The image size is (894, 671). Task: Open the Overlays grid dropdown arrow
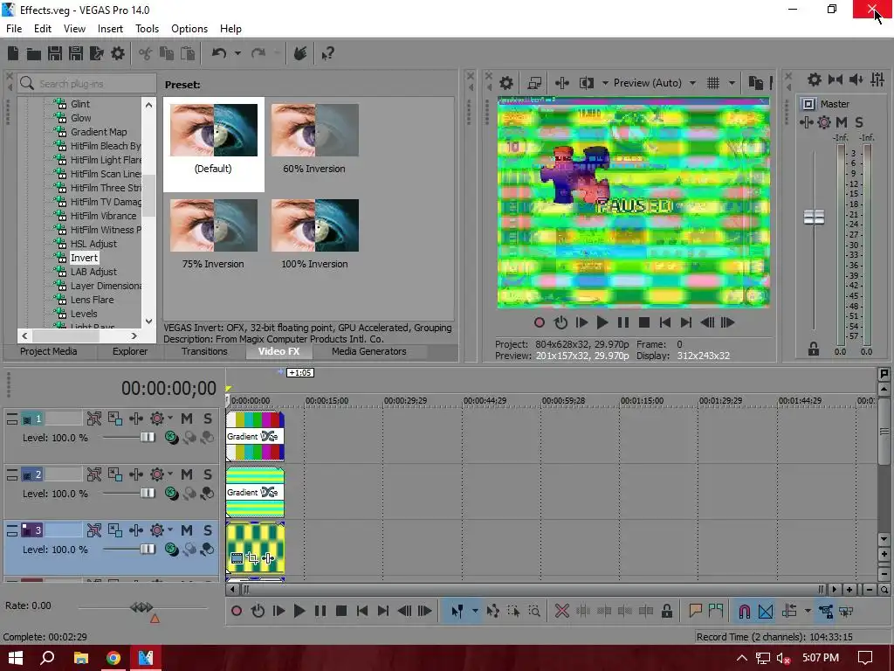tap(732, 83)
